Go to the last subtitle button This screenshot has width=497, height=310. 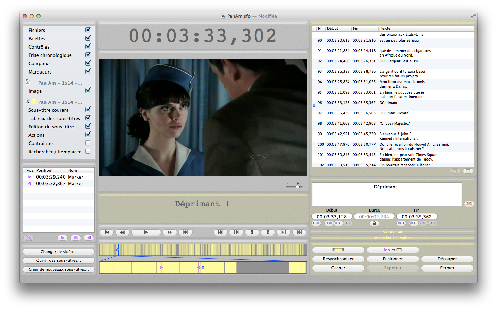pos(300,232)
